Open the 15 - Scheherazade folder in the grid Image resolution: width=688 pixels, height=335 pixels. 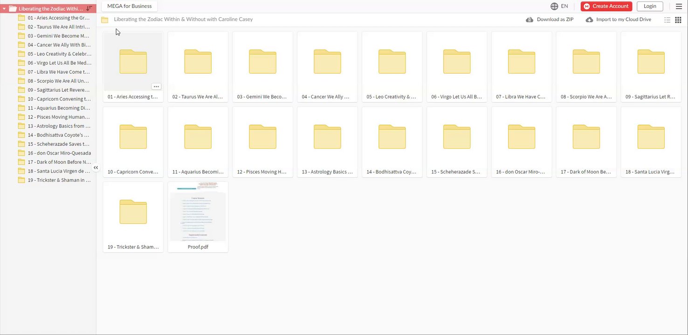click(457, 142)
